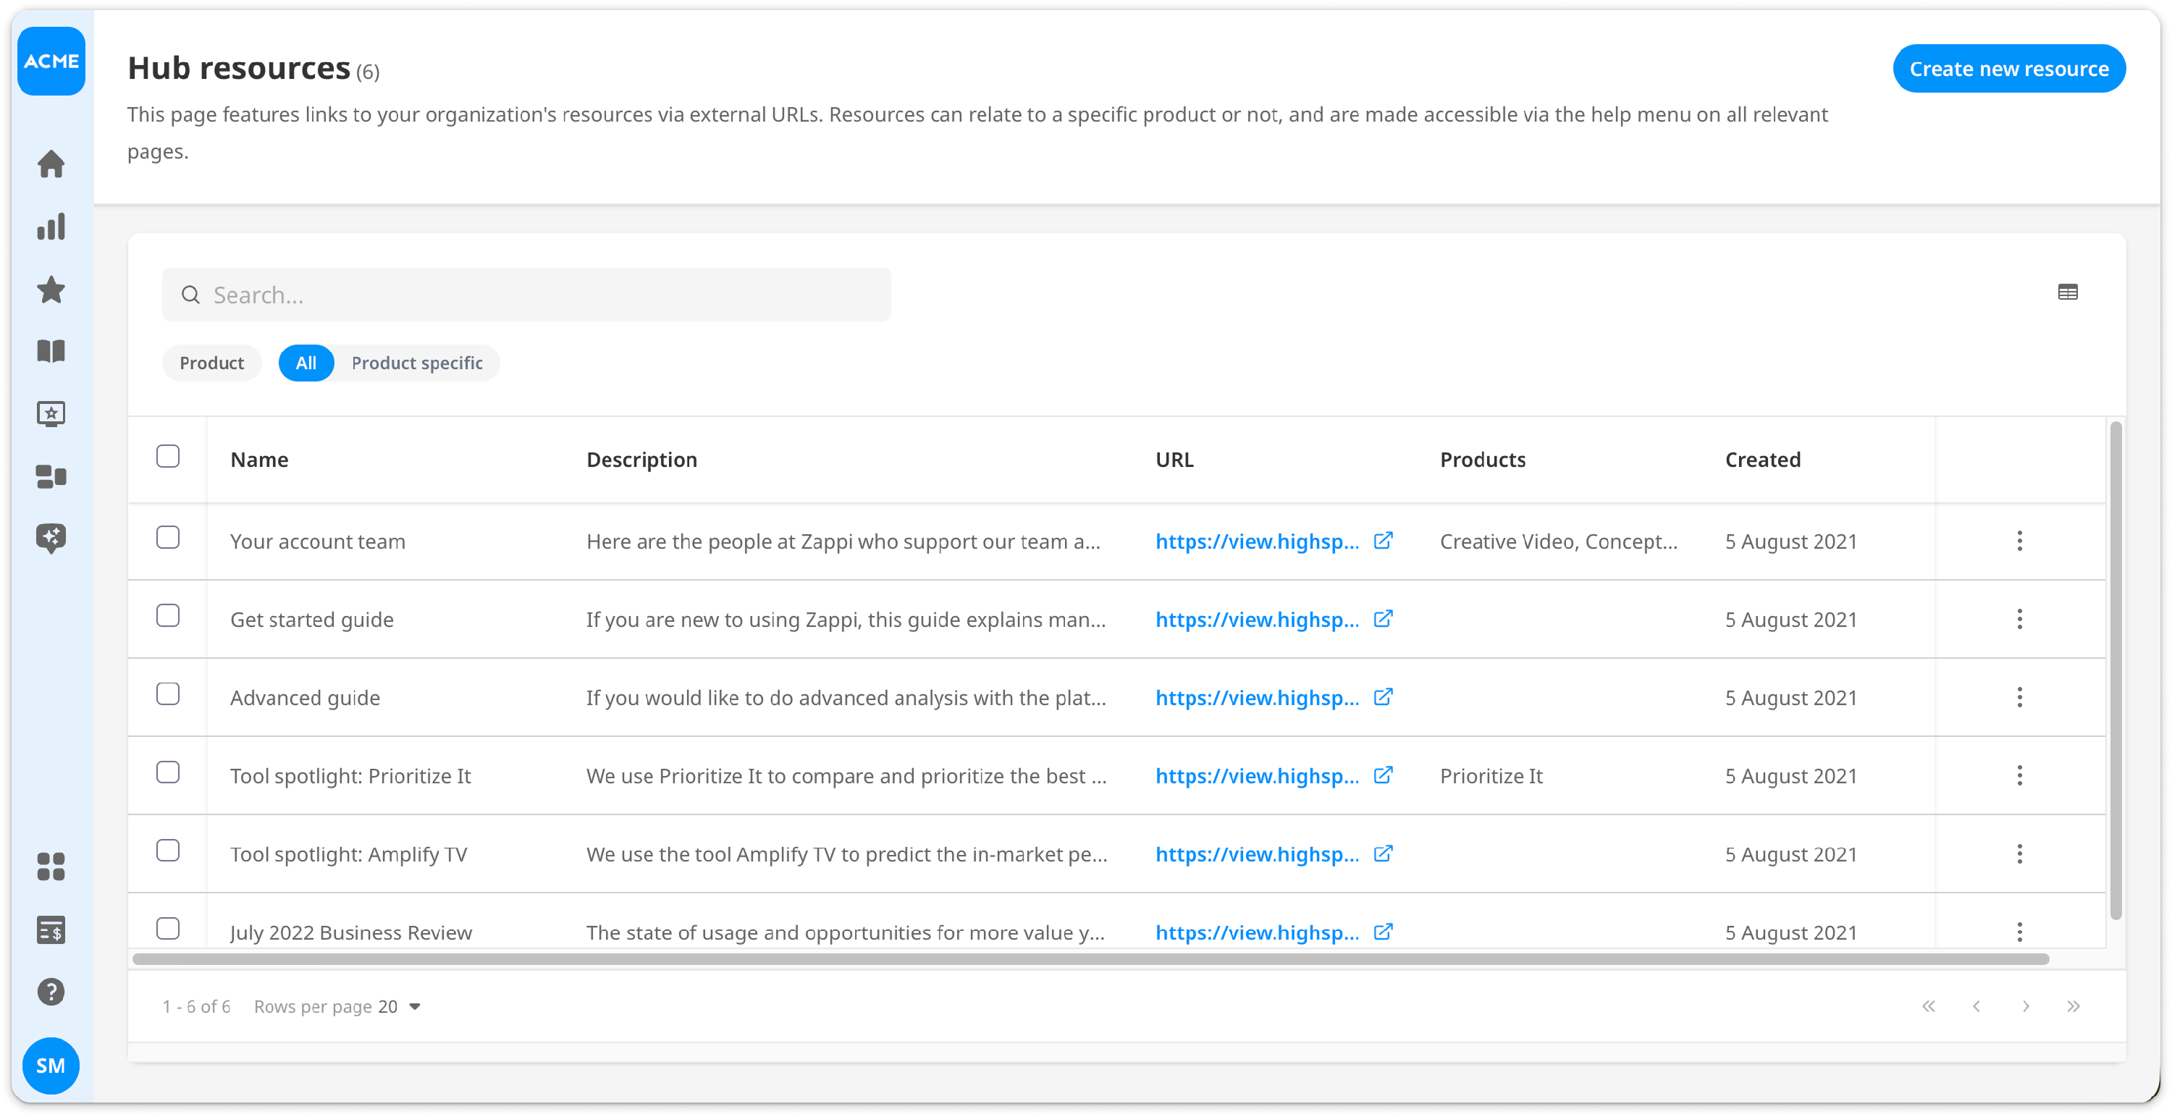2172x1117 pixels.
Task: Switch to the Product specific filter tab
Action: coord(416,363)
